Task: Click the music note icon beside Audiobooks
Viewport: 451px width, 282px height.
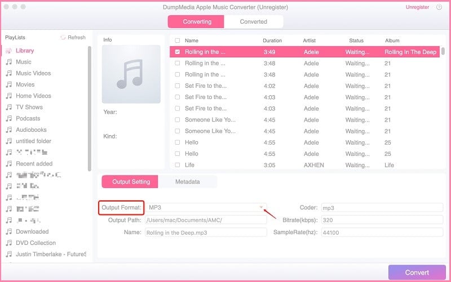Action: click(x=9, y=130)
